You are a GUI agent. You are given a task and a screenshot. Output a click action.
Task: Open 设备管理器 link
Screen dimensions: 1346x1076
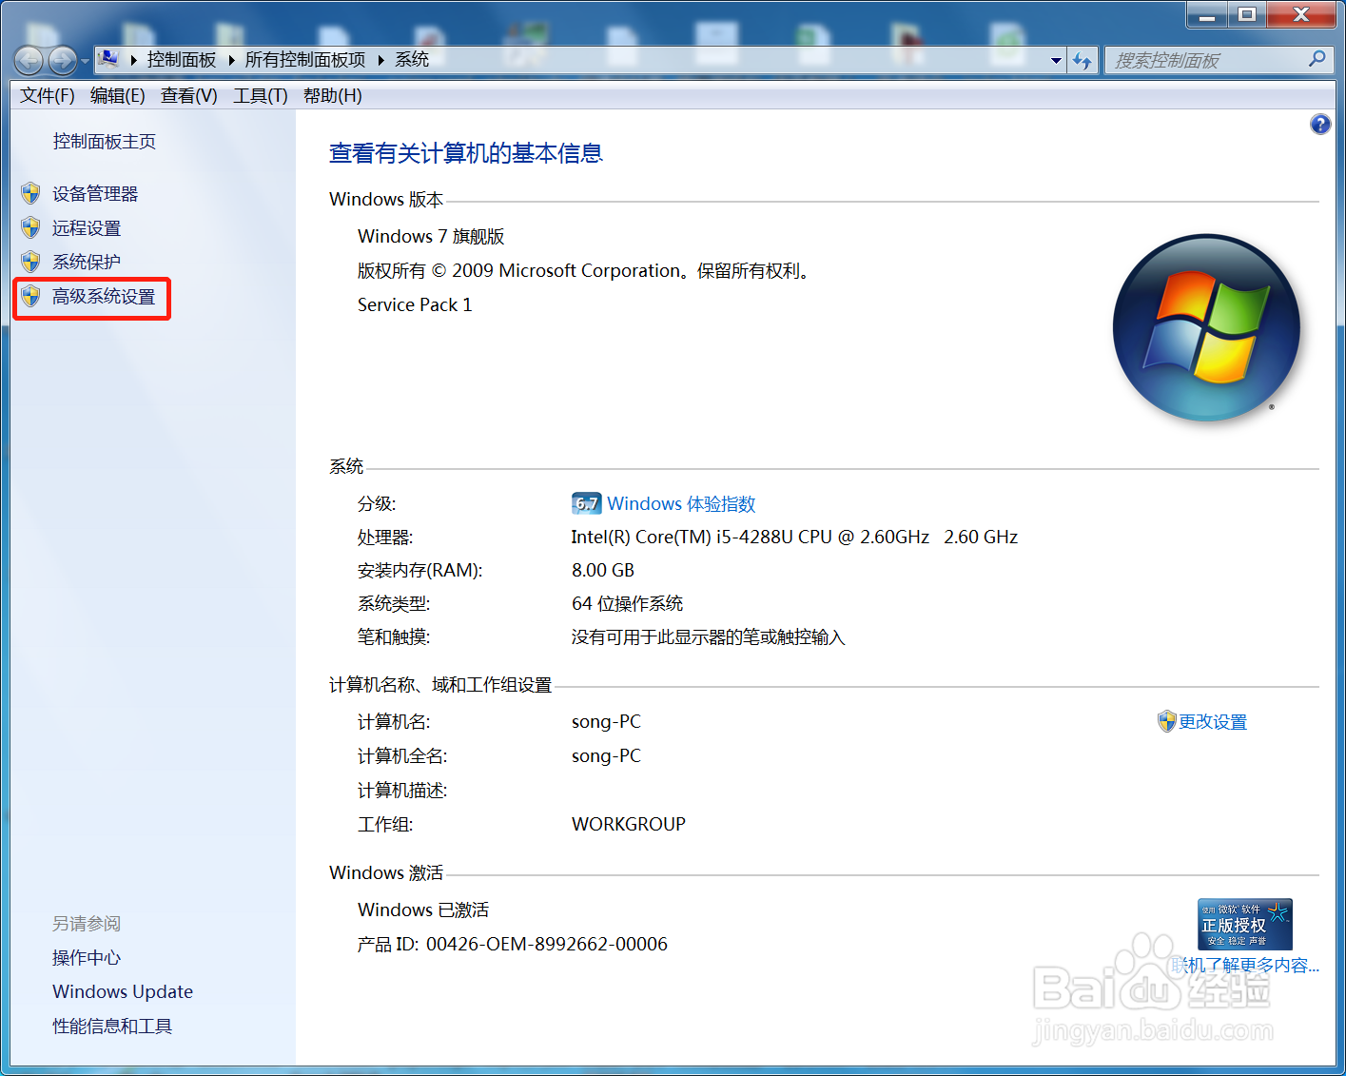95,194
